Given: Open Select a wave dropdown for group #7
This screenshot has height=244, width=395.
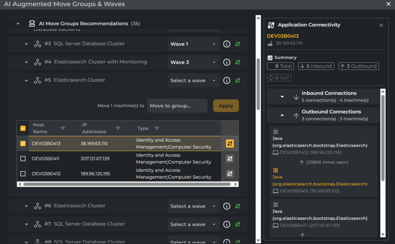Looking at the screenshot, I should pos(193,224).
